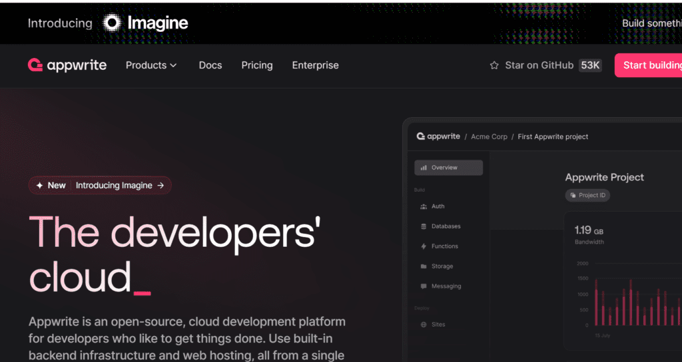Click the 2000 chart axis label
Screen dimensions: 682x362
click(582, 264)
